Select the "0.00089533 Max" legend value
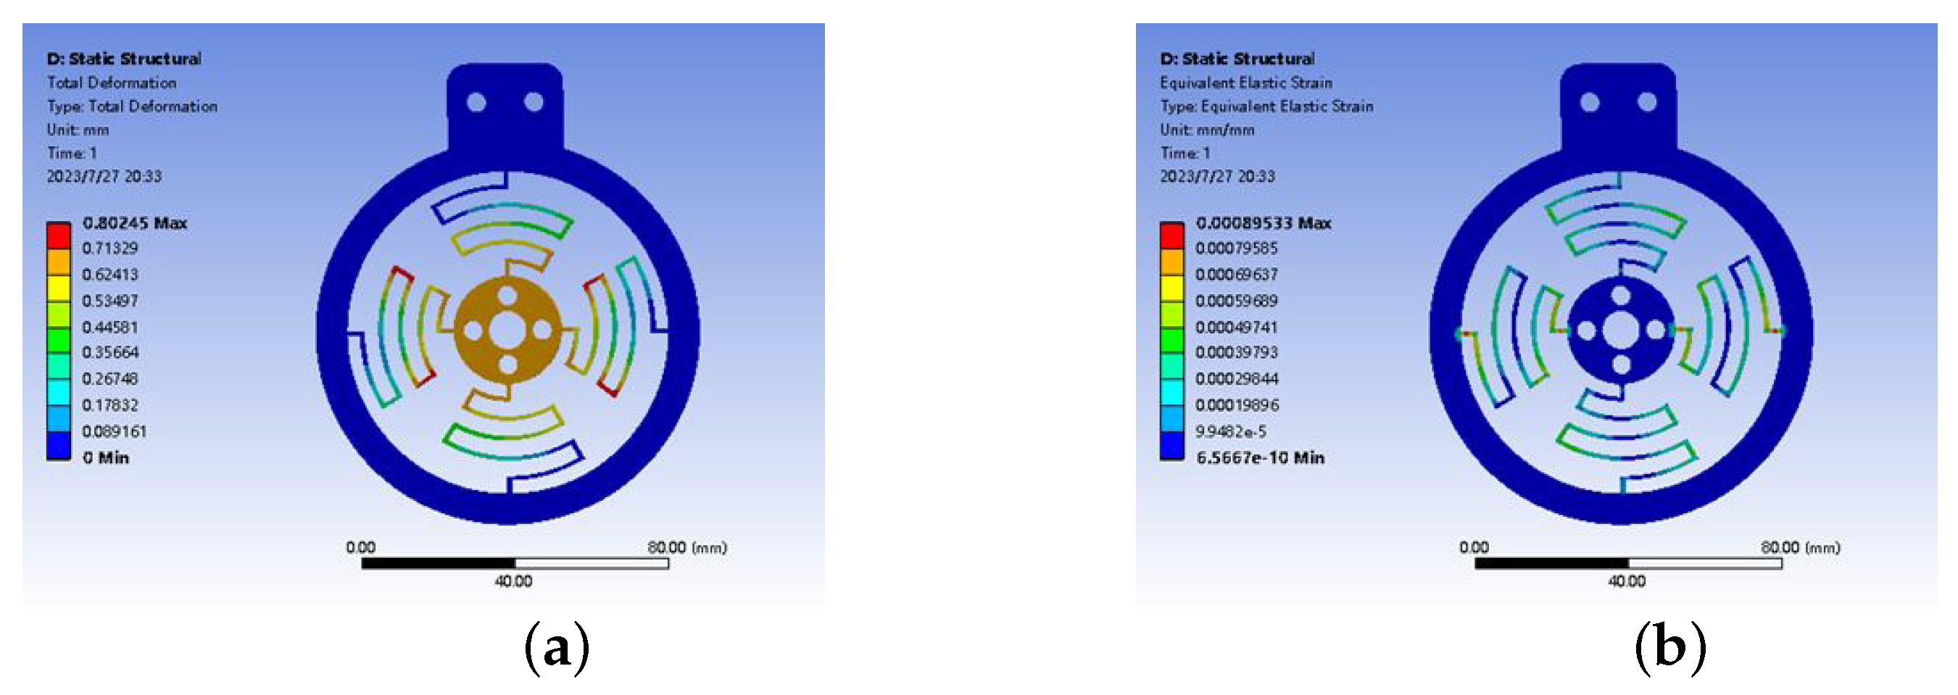This screenshot has height=695, width=1958. click(x=1264, y=222)
